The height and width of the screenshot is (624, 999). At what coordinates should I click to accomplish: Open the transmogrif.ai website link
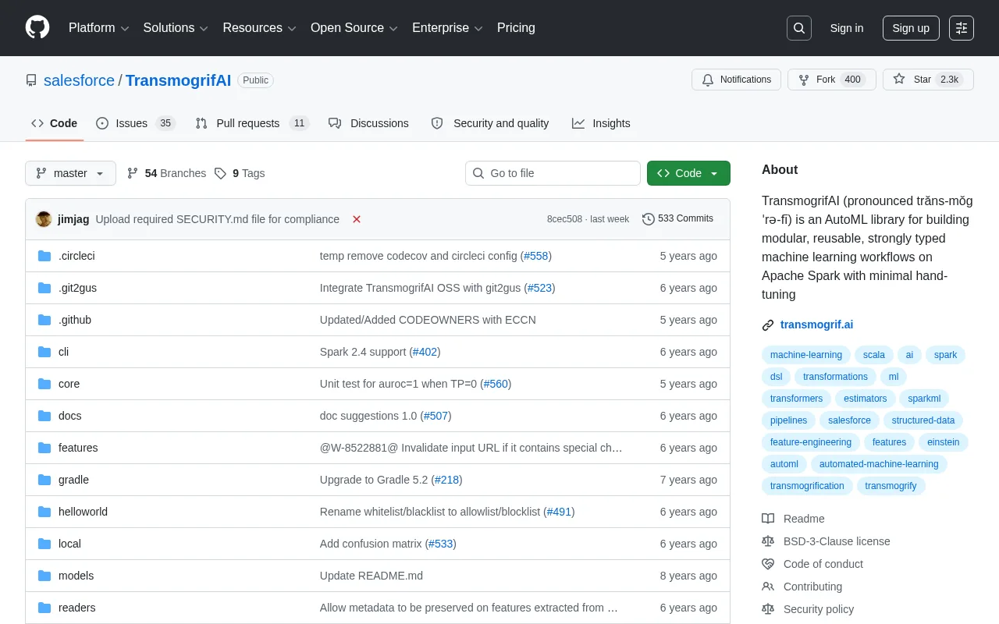click(816, 324)
